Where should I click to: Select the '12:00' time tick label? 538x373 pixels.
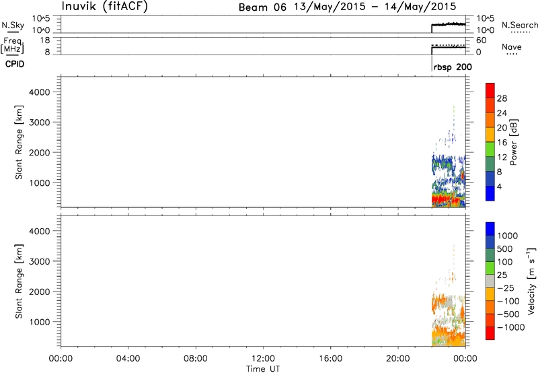point(263,359)
